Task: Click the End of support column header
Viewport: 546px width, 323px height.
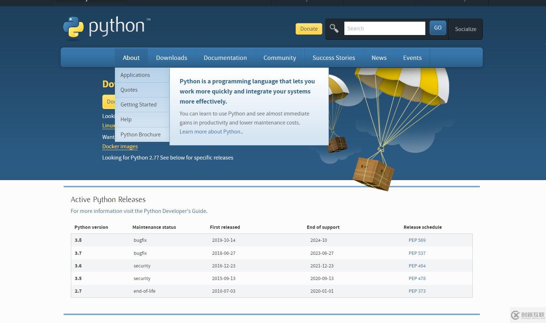Action: coord(323,227)
